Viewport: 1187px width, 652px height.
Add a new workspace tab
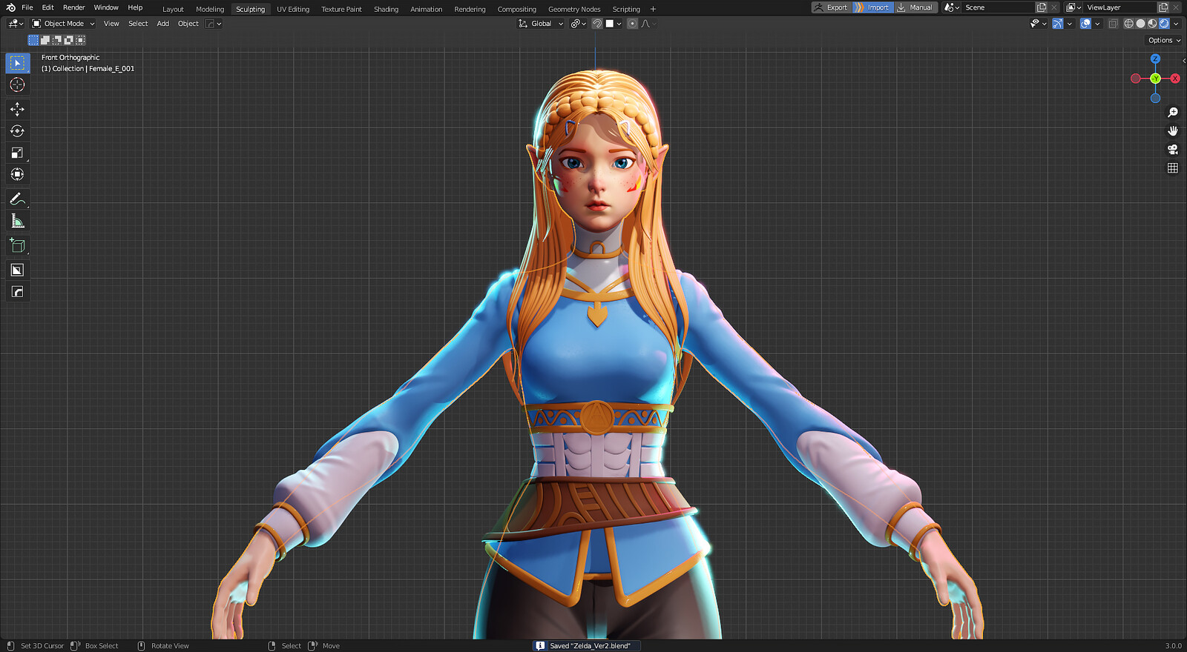pos(653,9)
